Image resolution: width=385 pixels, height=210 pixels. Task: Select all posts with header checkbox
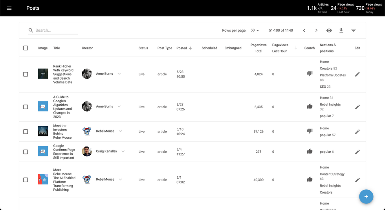click(x=26, y=48)
